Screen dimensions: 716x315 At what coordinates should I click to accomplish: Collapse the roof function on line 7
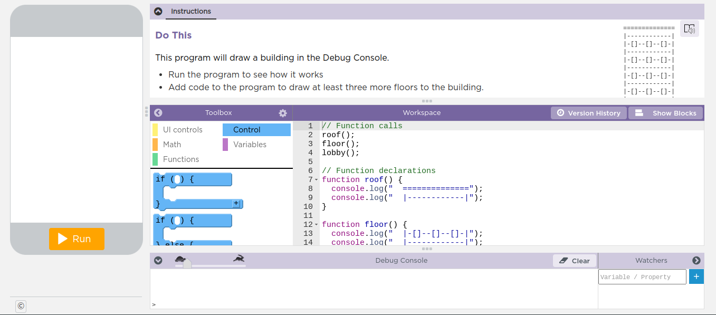point(315,179)
